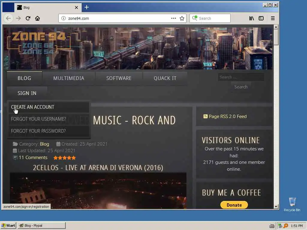Screen dimensions: 307x230
Task: Click the scrollbar up arrow
Action: coord(276,27)
